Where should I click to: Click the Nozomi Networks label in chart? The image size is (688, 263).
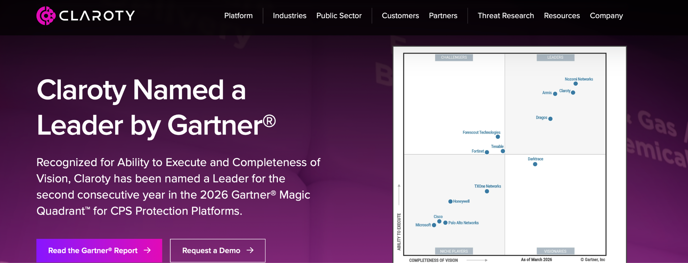579,79
